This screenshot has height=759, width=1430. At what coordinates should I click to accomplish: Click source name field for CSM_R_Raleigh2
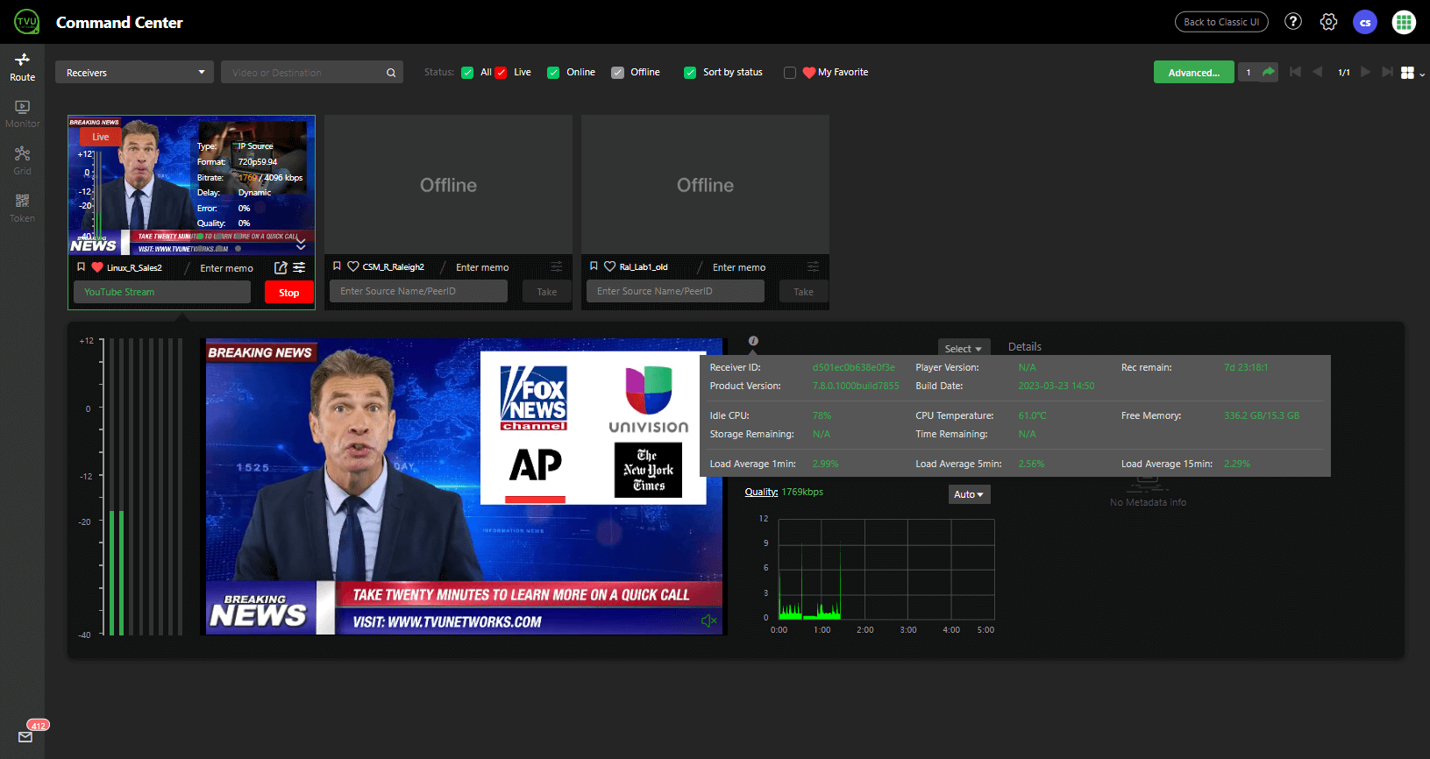pyautogui.click(x=418, y=291)
